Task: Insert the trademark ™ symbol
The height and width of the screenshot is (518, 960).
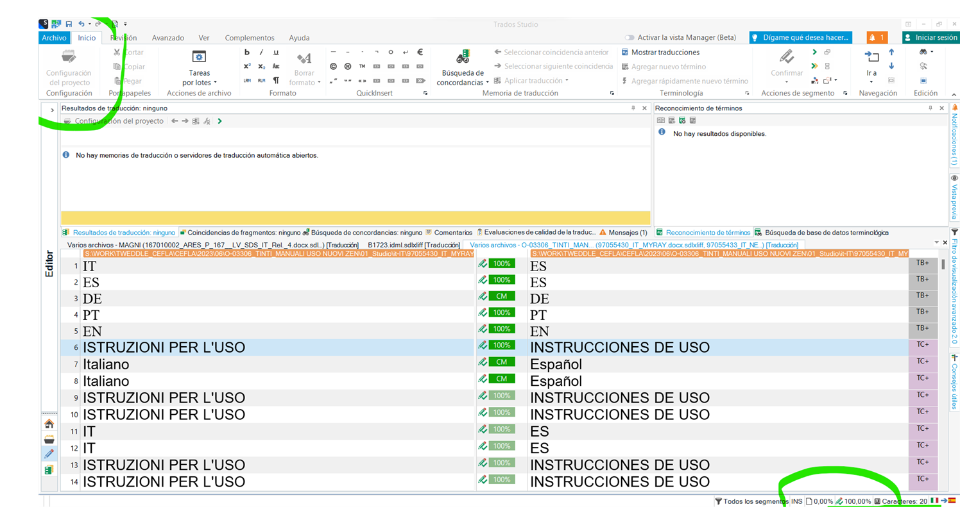Action: tap(362, 67)
